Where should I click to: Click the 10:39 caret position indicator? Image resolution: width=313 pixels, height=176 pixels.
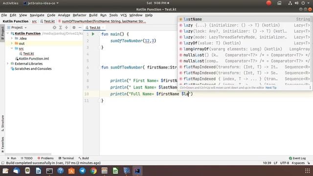267,163
